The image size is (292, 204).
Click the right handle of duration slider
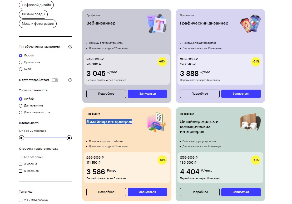(x=69, y=138)
